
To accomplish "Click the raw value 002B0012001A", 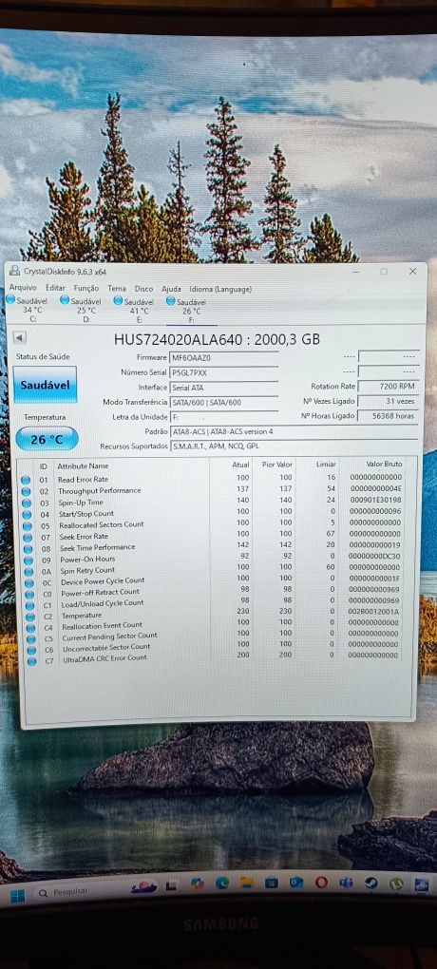I will [374, 611].
